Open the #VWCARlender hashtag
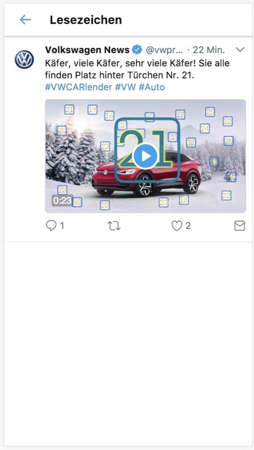This screenshot has height=450, width=254. click(x=79, y=87)
